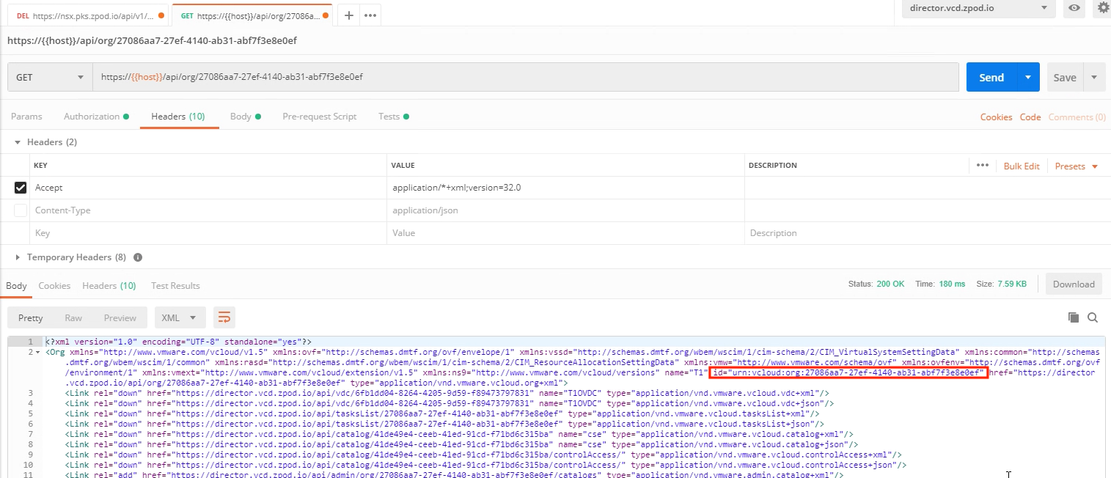Open the Test Results response tab

click(x=175, y=286)
